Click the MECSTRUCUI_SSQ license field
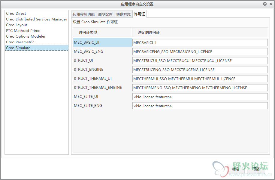Viewport: 275px width, 180px height. (x=200, y=61)
